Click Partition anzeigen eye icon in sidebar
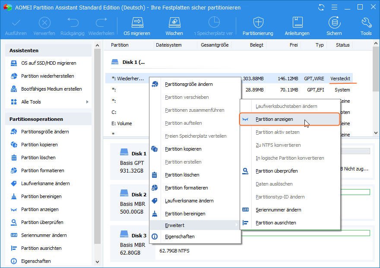Screen dimensions: 380x268 point(14,210)
